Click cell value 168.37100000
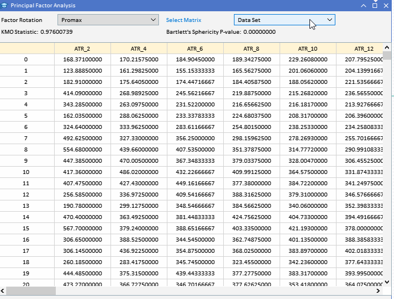Viewport: 394px width, 299px height. click(82, 60)
